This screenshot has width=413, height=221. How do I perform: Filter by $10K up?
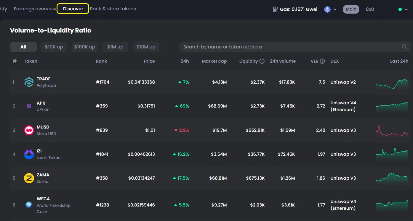[x=54, y=47]
